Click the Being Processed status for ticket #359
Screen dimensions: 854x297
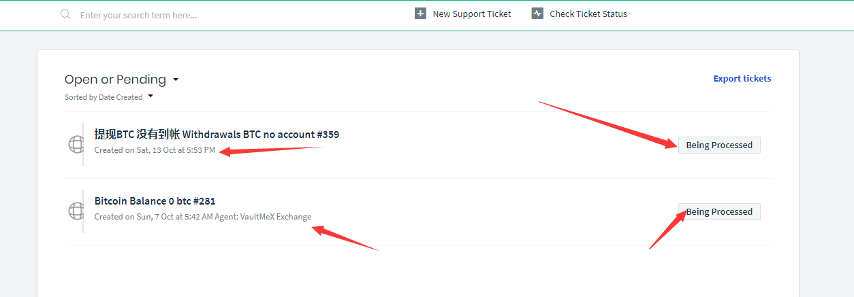719,145
